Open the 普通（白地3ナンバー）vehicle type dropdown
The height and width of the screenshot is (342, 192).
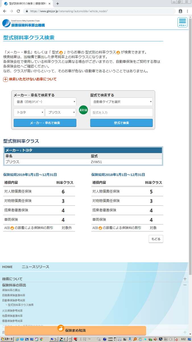click(x=45, y=102)
